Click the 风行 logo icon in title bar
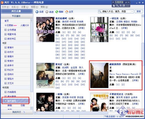Viewport: 145px width, 119px height. [2, 3]
